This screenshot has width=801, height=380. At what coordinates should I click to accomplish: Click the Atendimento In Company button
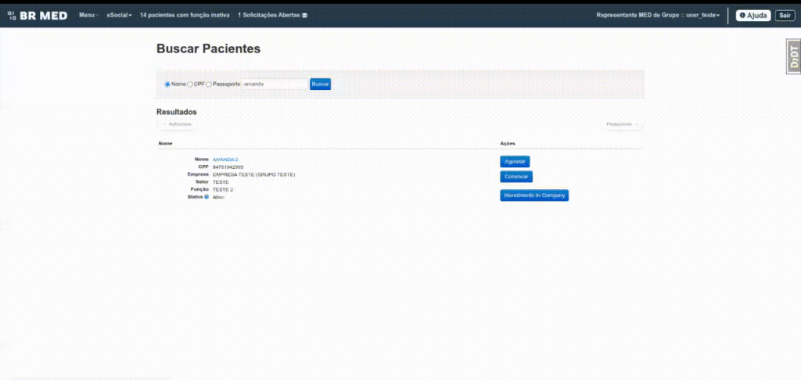point(533,195)
